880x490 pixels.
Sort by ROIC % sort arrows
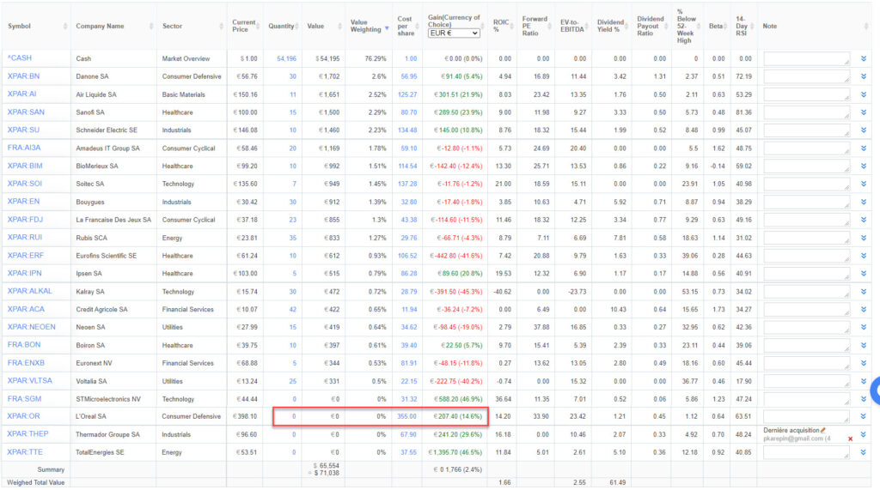point(511,27)
